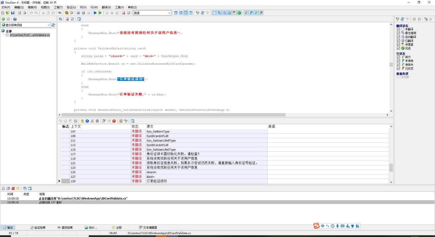Switch to the 验证结果 tab
Viewport: 435px width, 237px height.
38,227
